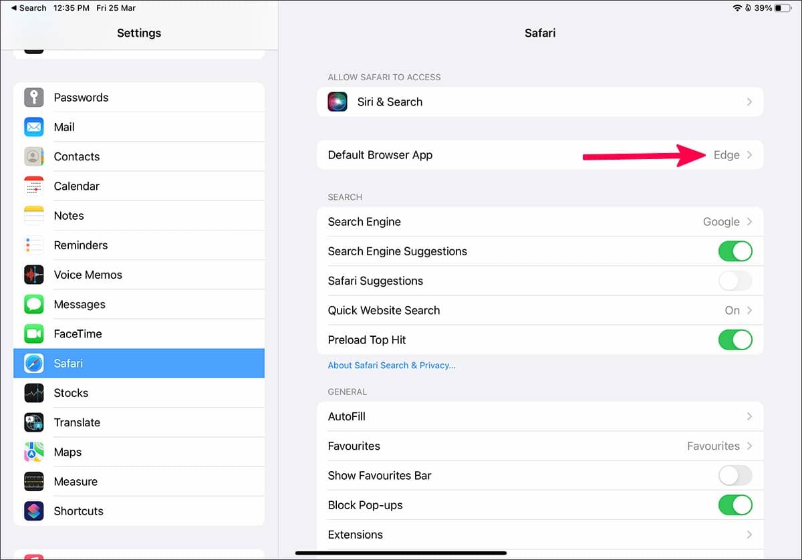Select the Shortcuts icon

tap(34, 511)
